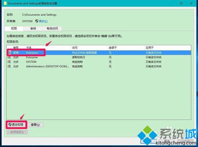Select 允许 in the Administrators row

tap(16, 66)
